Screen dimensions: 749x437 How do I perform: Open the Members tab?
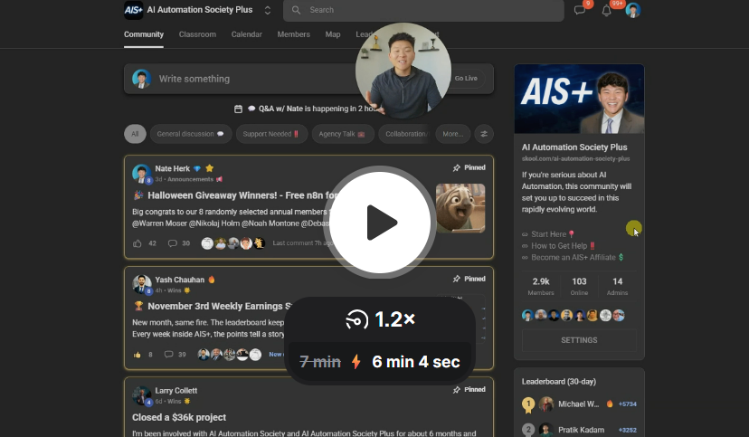tap(293, 34)
